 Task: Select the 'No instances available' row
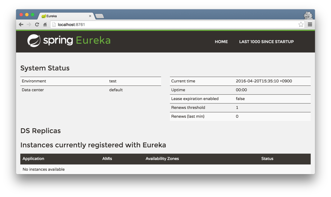pos(165,169)
